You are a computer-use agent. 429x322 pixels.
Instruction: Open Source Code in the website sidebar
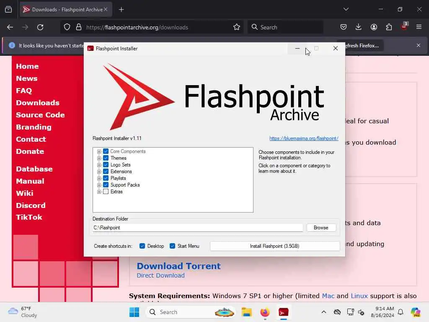click(40, 115)
